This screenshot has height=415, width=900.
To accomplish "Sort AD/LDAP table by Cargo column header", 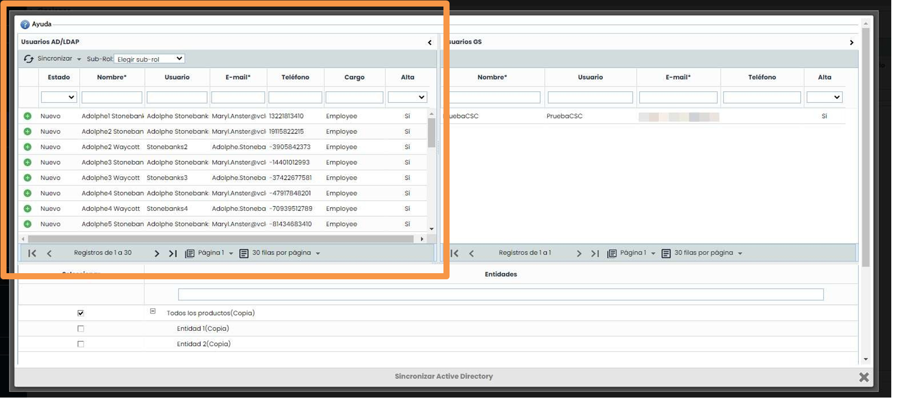I will pos(354,77).
